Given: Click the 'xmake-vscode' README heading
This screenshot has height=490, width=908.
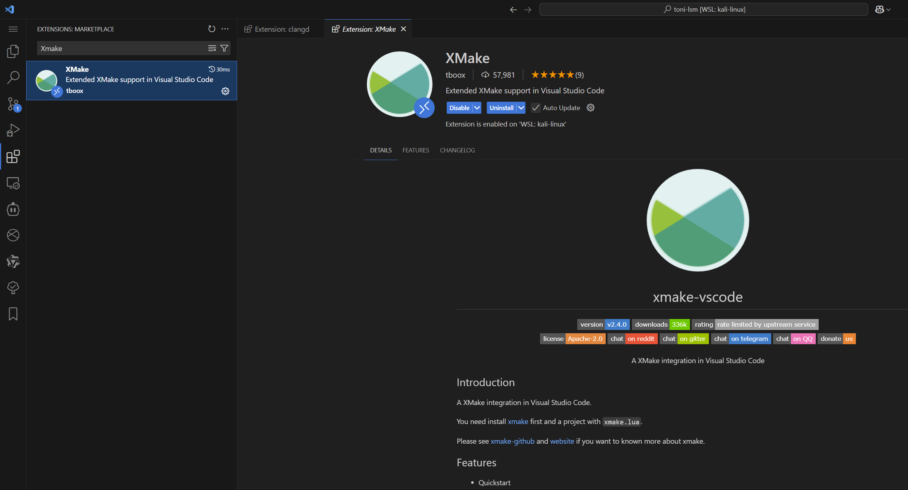Looking at the screenshot, I should click(698, 297).
